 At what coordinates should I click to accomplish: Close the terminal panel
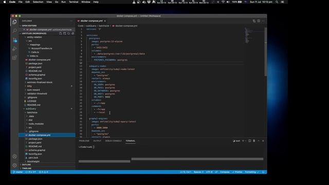click(263, 141)
